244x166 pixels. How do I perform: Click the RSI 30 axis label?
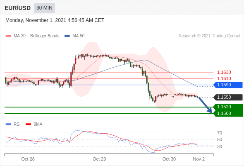coord(220,146)
